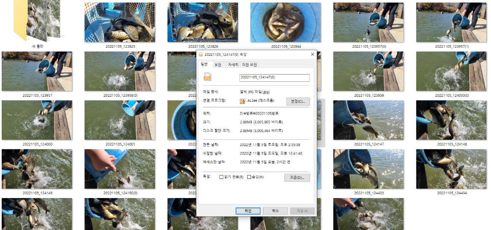Enable the 숨김(H) checkbox
Screen dimensions: 491x230
tap(249, 177)
